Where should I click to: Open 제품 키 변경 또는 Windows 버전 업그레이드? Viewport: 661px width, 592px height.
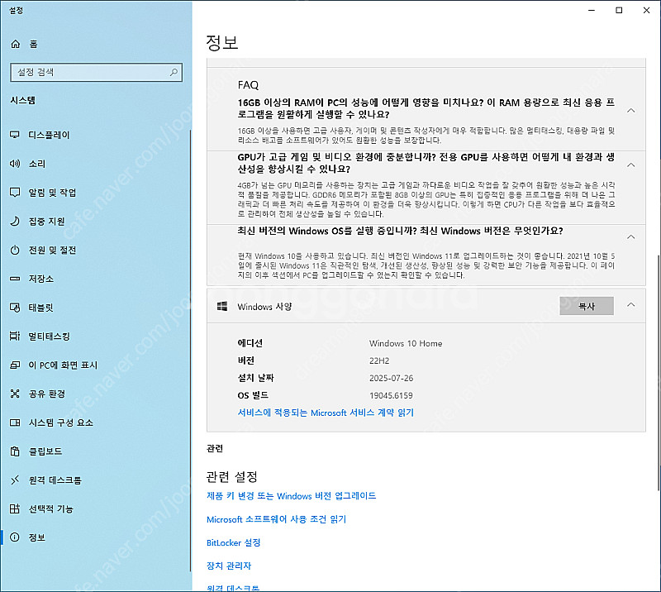tap(292, 496)
